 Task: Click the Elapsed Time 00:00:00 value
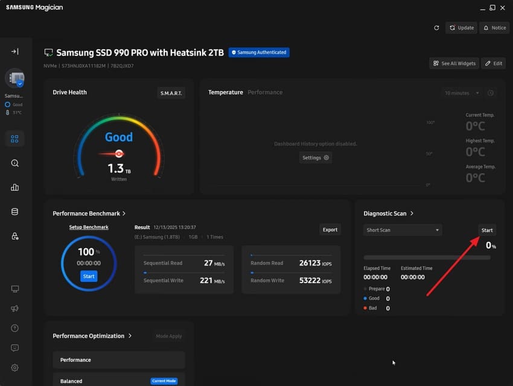375,277
